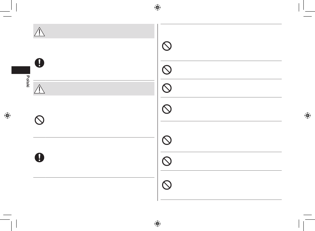Screen dimensions: 315x231
Task: Click the warning triangle in the upper gray banner
Action: click(39, 32)
